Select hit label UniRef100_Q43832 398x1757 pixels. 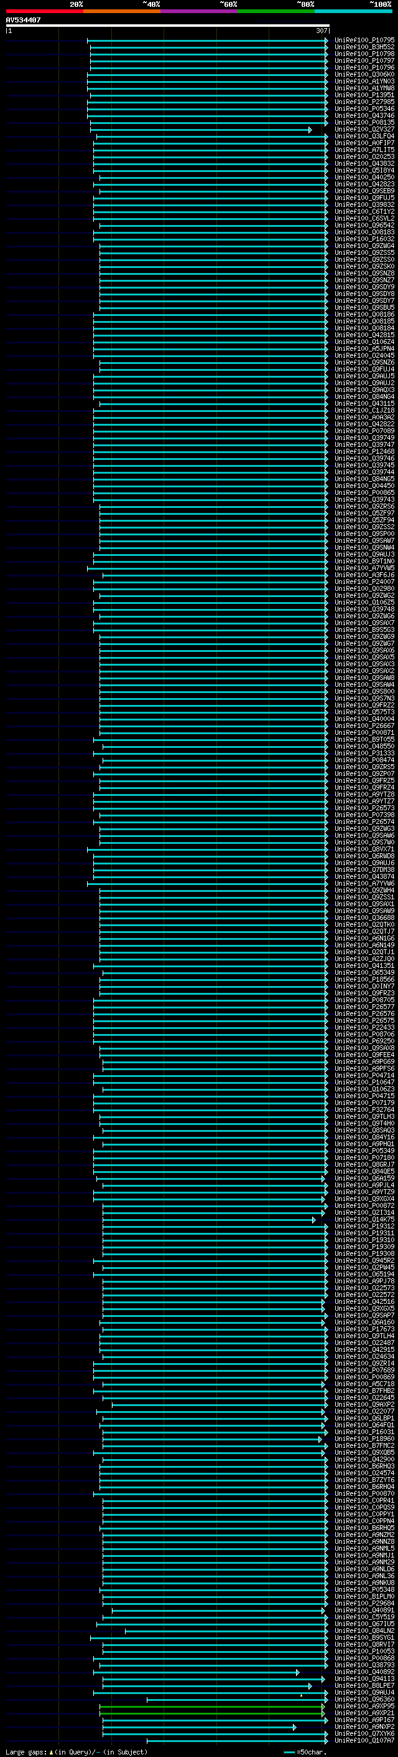click(364, 164)
